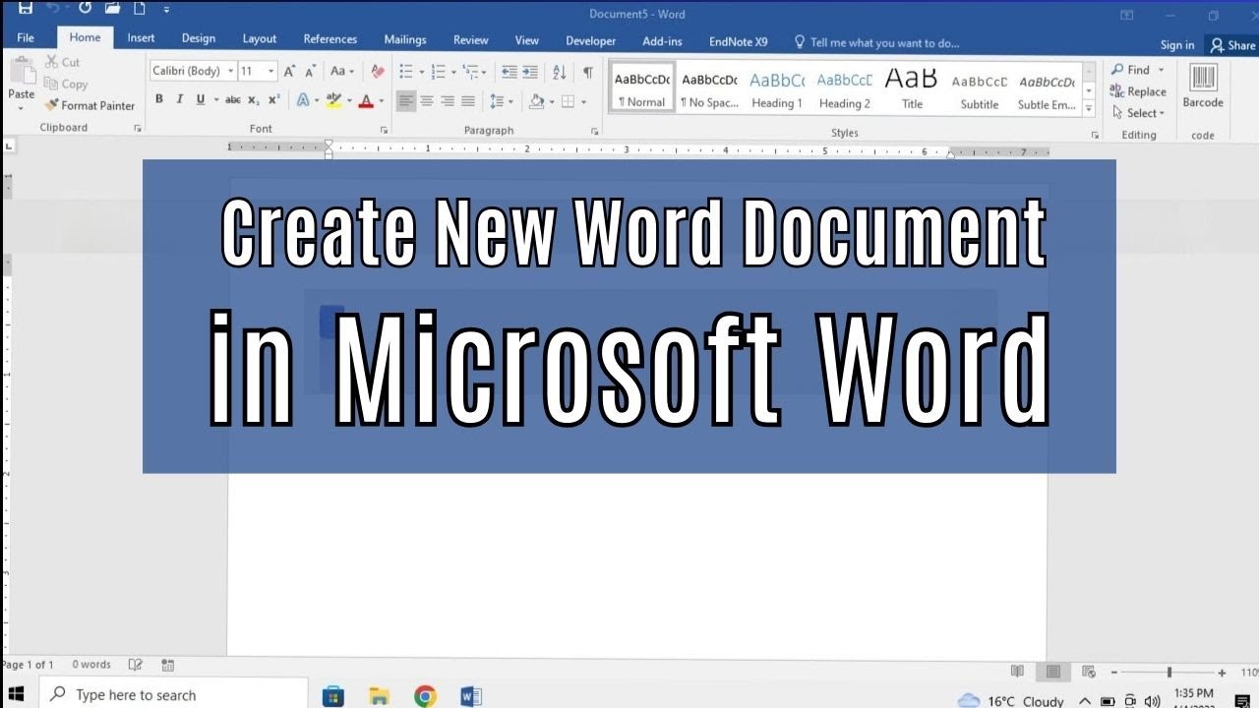The height and width of the screenshot is (708, 1259).
Task: Click the Find button
Action: [x=1137, y=70]
